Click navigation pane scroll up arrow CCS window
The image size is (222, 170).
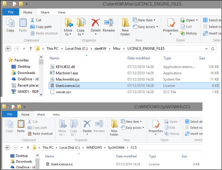[37, 155]
